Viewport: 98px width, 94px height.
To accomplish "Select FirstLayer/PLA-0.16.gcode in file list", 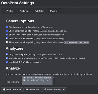I will [36, 80].
